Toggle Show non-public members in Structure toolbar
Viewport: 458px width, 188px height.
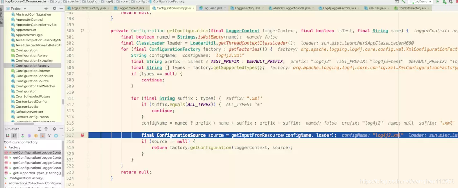(x=43, y=136)
